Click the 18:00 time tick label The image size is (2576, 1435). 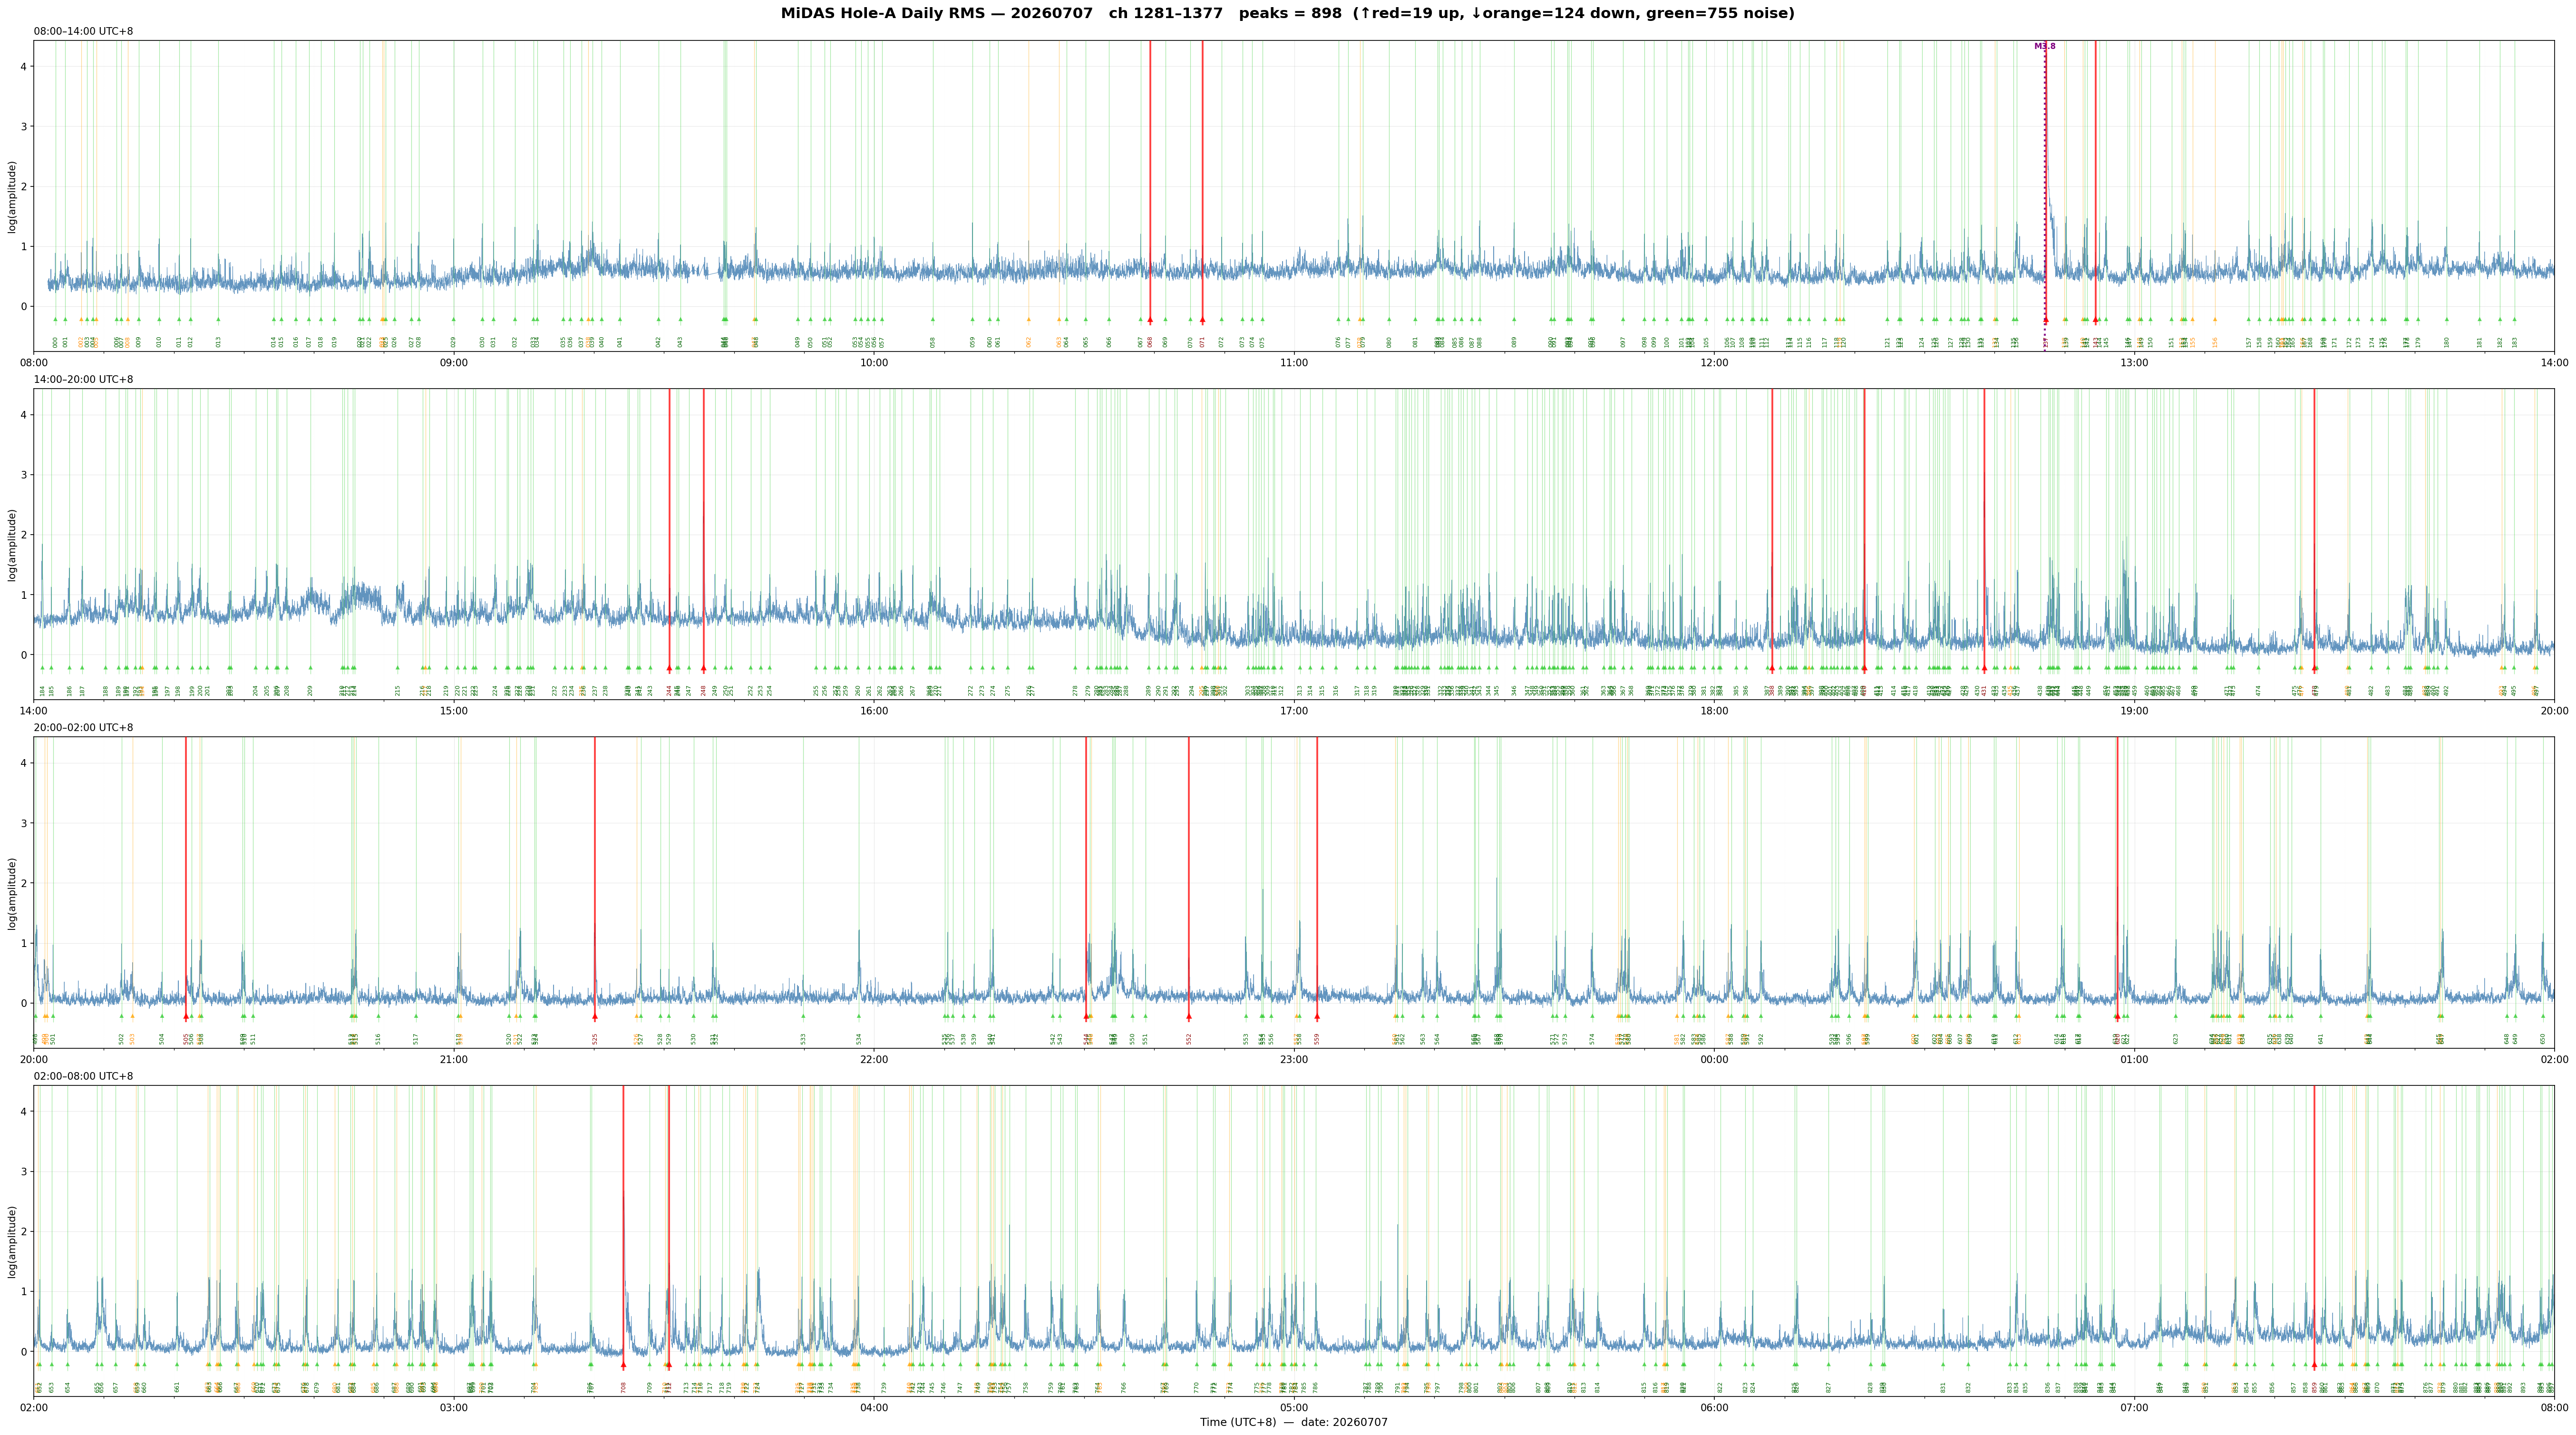(x=1714, y=710)
